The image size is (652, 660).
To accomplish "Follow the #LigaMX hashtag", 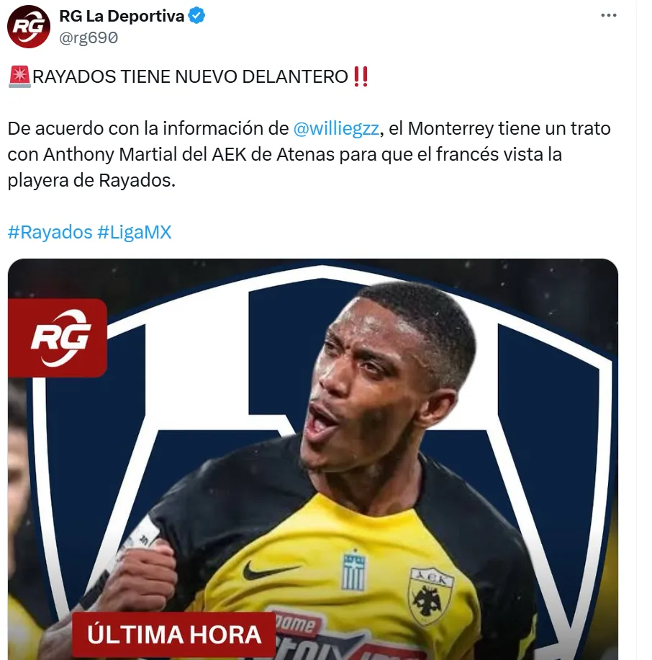I will coord(135,232).
